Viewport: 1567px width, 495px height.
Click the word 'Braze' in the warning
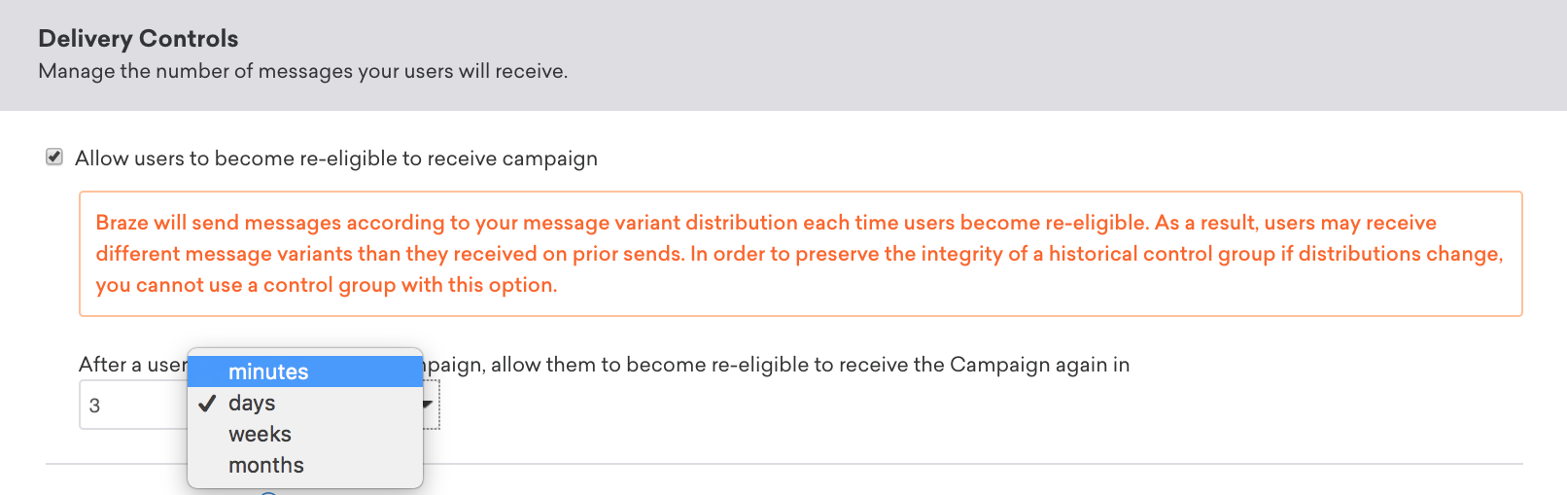[122, 223]
